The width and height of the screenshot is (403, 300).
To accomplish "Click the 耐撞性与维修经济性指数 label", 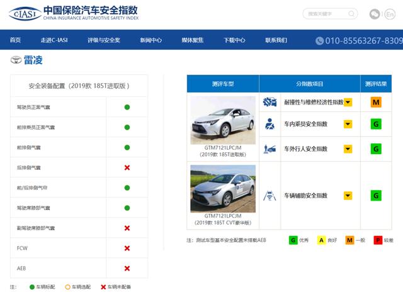I will (x=314, y=102).
